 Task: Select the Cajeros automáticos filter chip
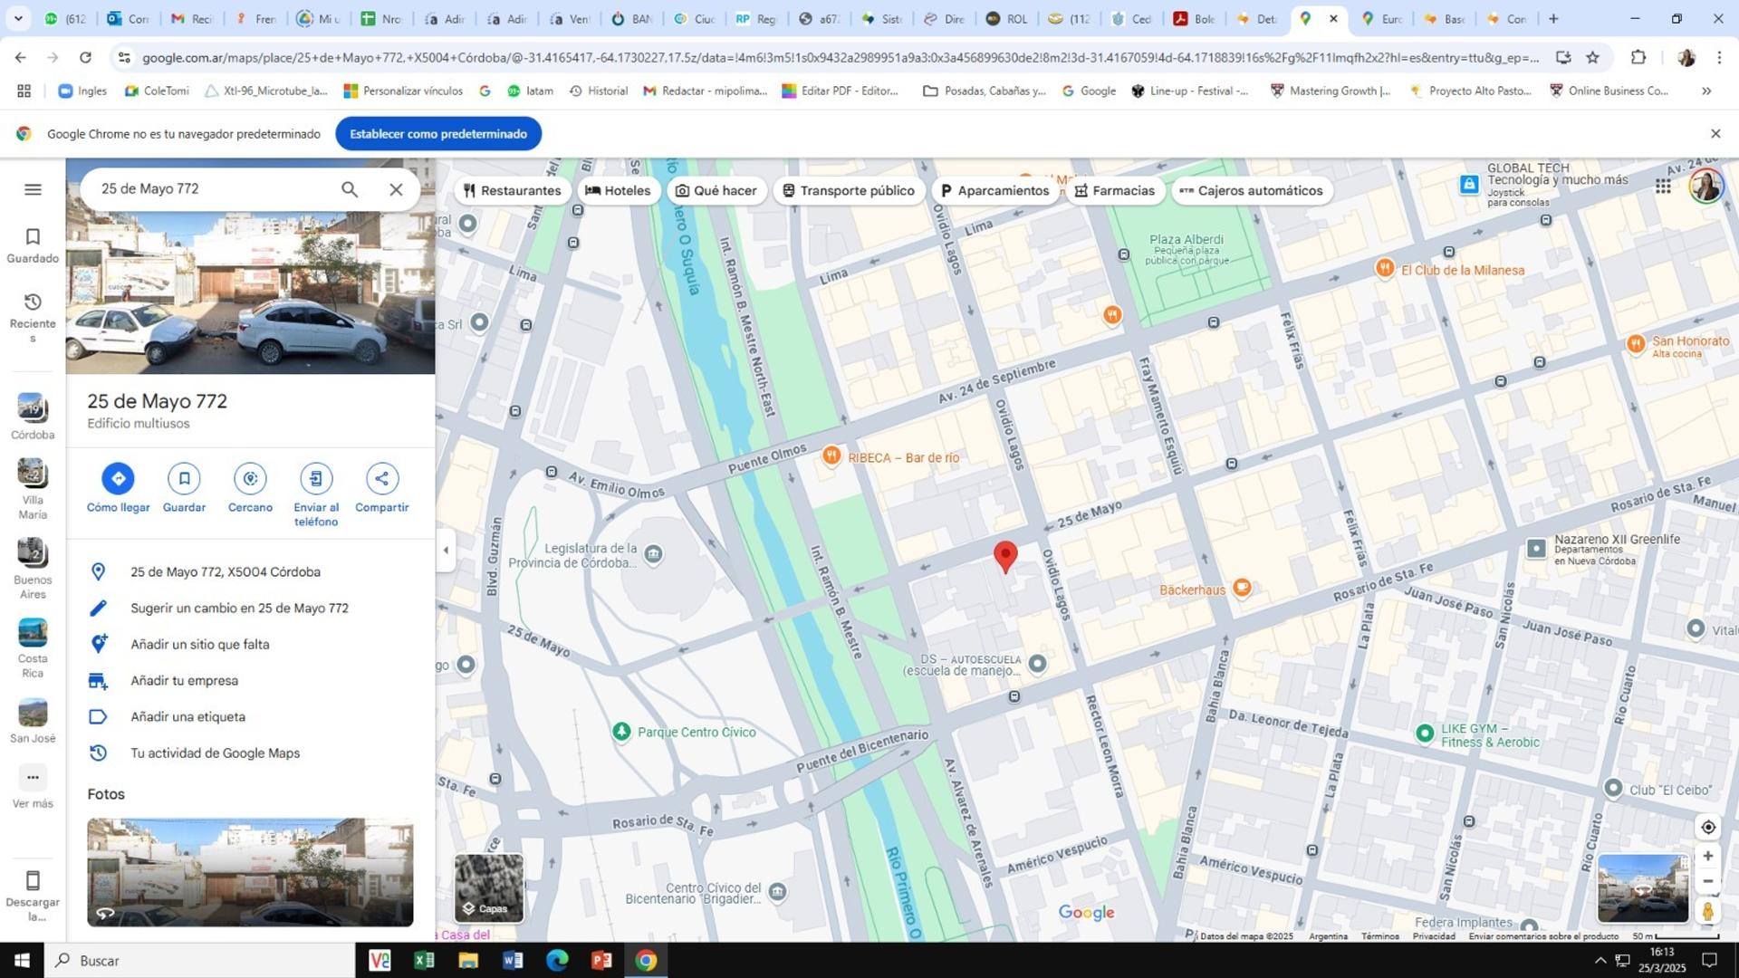[1251, 191]
